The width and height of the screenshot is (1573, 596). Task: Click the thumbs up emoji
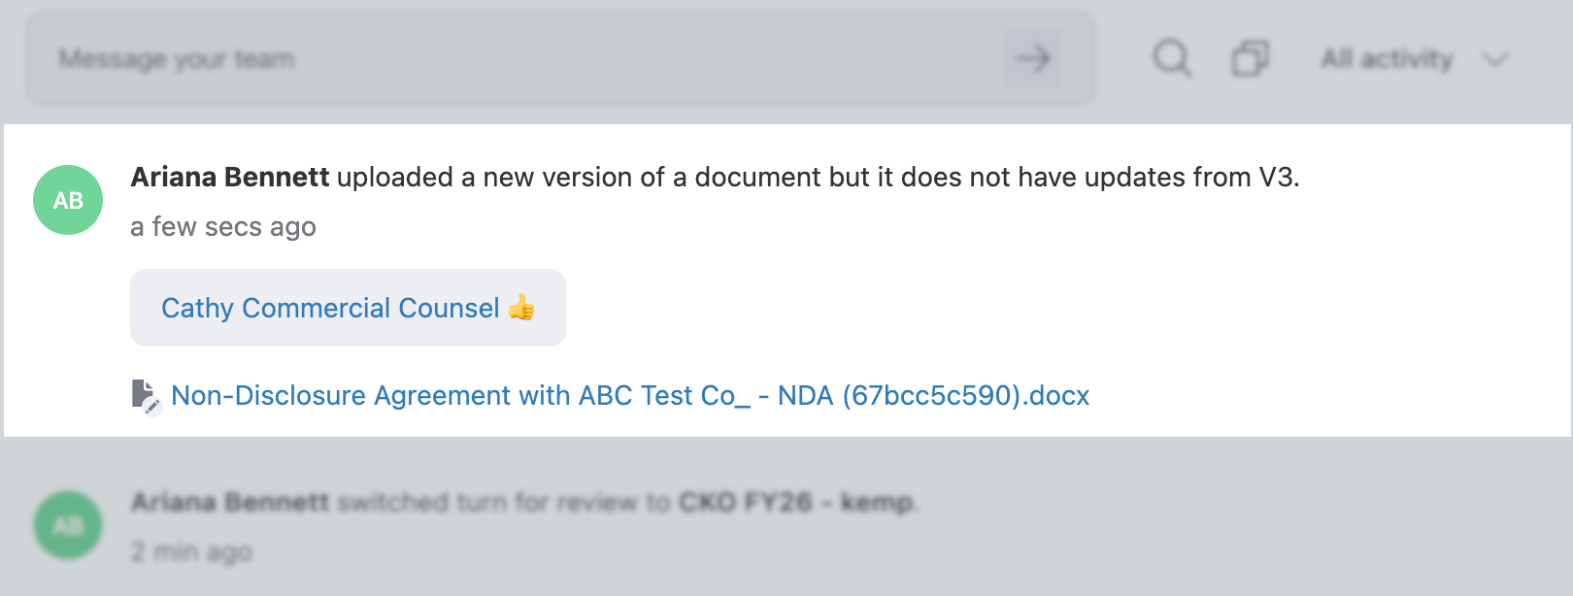click(521, 307)
